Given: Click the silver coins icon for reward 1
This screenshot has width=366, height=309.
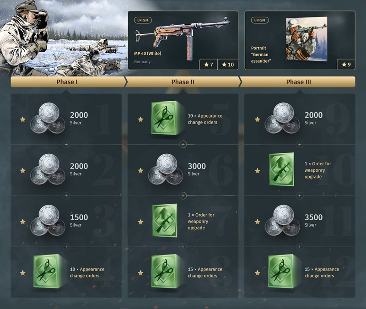Looking at the screenshot, I should point(48,118).
